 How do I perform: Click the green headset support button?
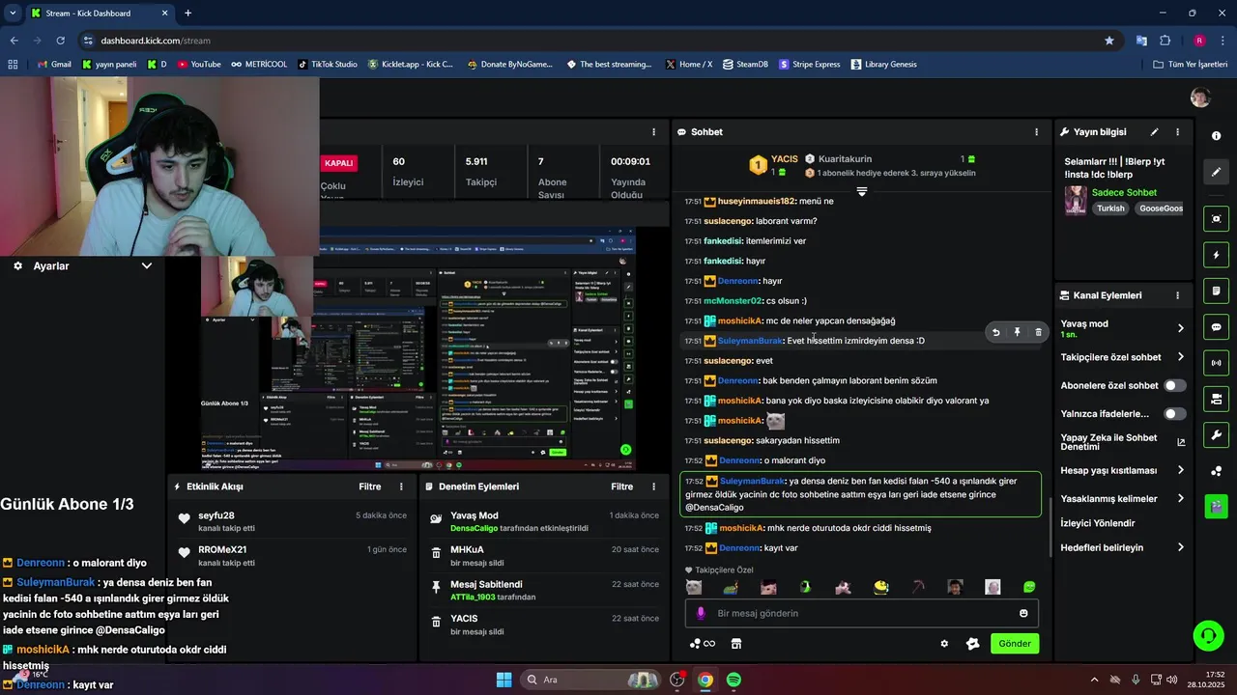pos(1208,635)
